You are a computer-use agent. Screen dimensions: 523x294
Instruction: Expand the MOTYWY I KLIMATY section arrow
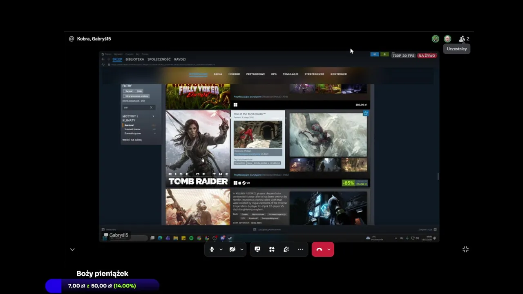(153, 116)
